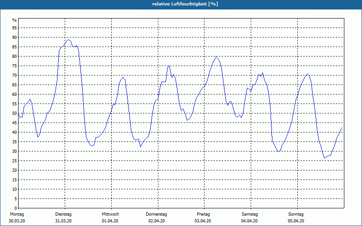This screenshot has height=226, width=362.
Task: Click the y-axis value 45
Action: [x=14, y=122]
